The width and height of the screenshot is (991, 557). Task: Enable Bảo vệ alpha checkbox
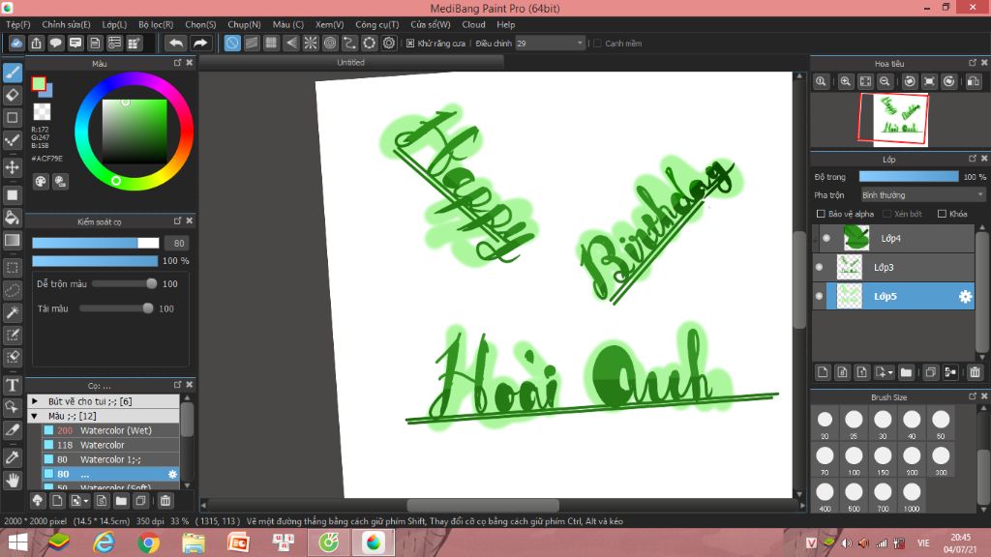(821, 214)
